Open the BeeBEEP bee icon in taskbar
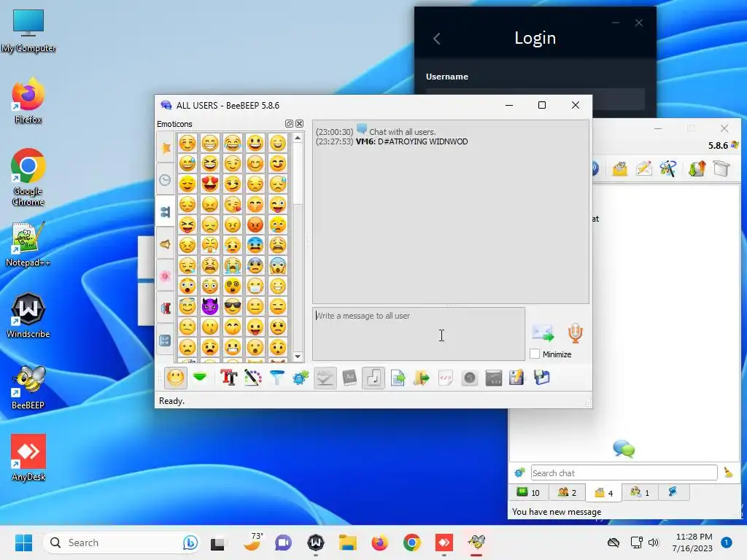Viewport: 747px width, 560px height. [476, 542]
